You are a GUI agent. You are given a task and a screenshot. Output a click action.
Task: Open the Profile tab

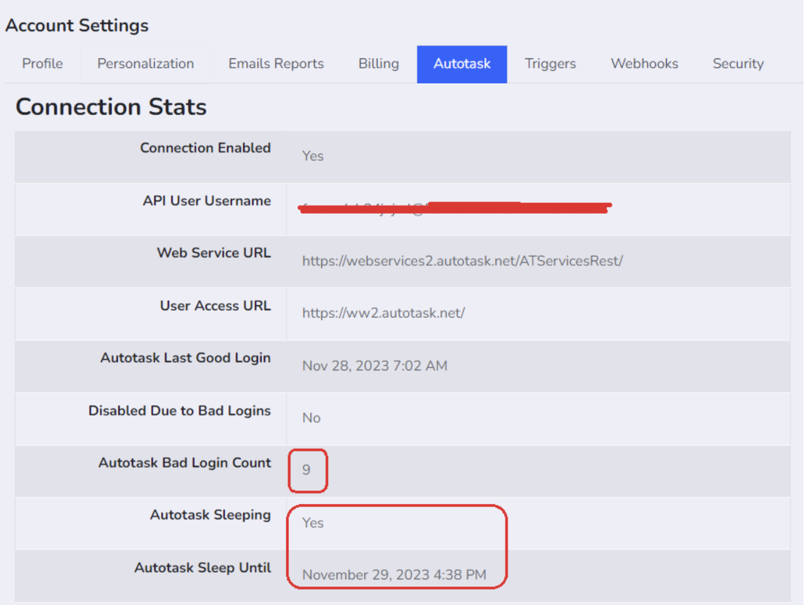point(43,64)
